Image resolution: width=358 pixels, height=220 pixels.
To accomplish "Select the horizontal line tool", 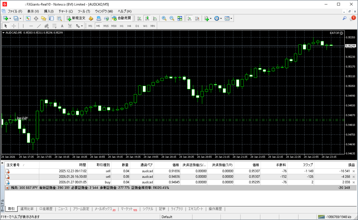I will point(31,26).
